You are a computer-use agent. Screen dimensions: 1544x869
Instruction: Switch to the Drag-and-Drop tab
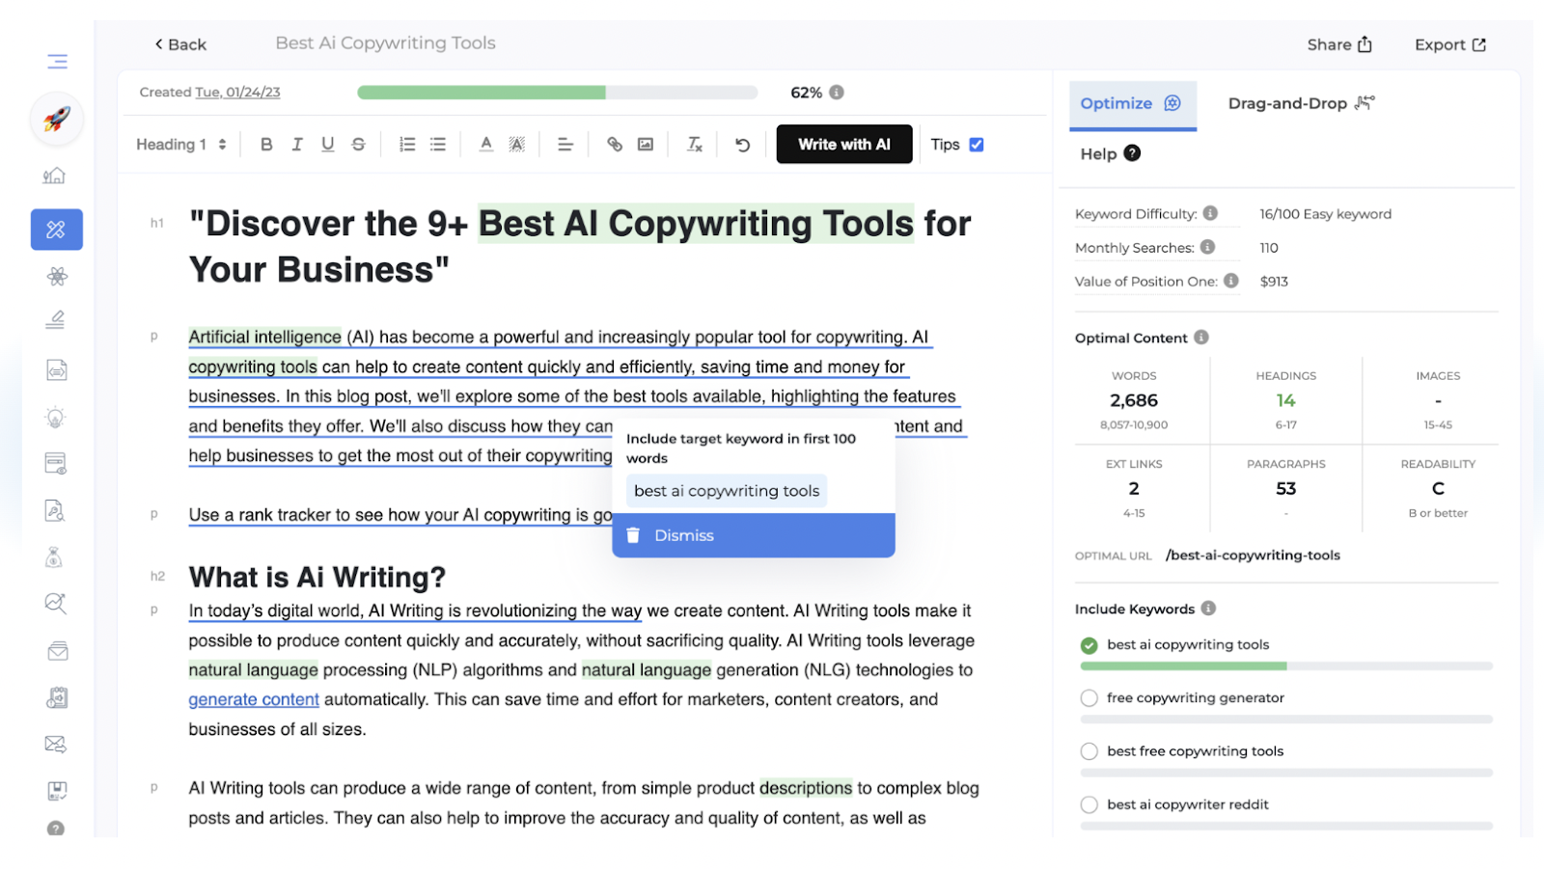[1302, 104]
